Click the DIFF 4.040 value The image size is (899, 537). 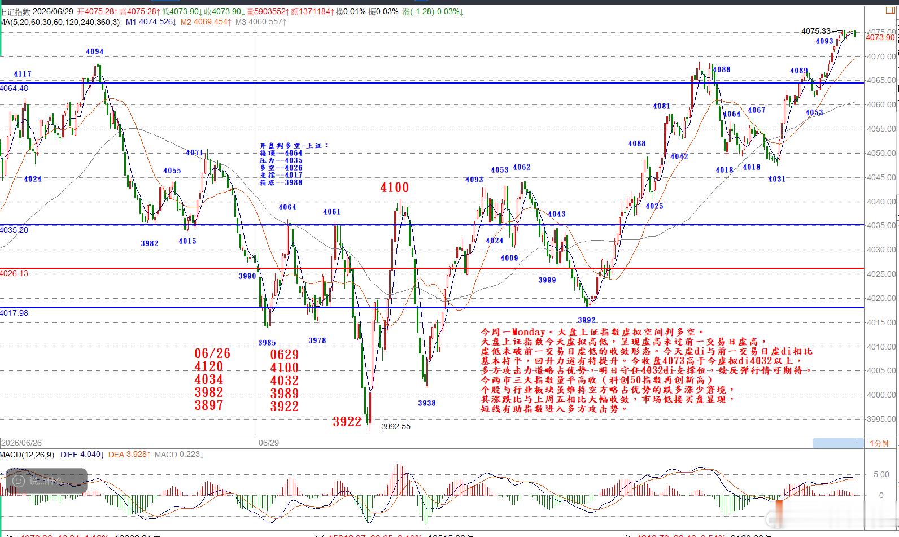pos(82,455)
